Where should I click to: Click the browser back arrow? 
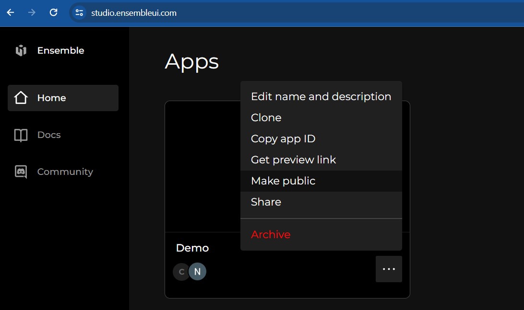click(10, 13)
